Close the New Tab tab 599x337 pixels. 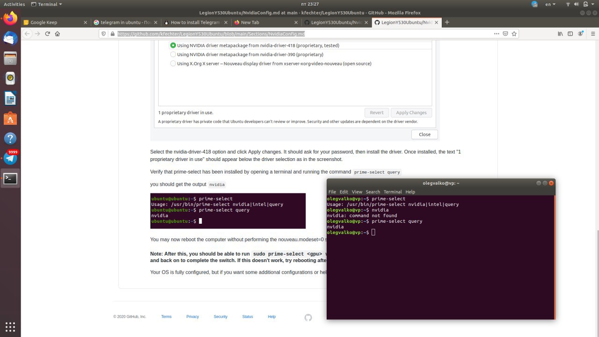point(296,22)
